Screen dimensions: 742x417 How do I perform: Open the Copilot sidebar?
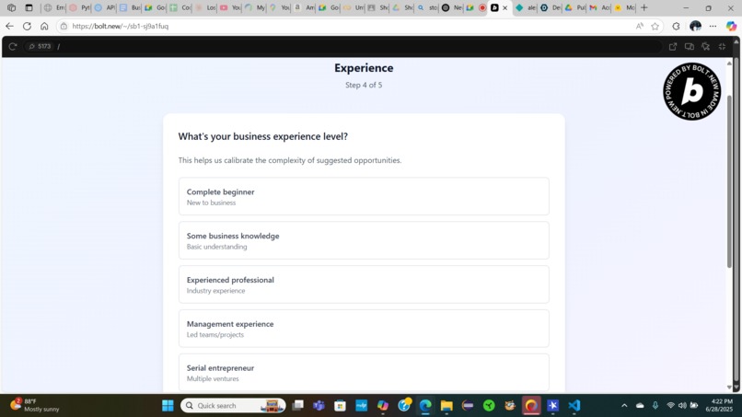point(731,26)
